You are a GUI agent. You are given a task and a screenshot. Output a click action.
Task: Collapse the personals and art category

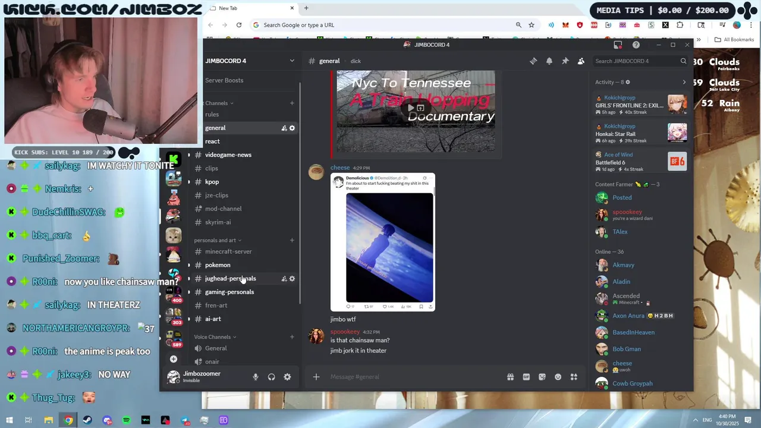[218, 240]
